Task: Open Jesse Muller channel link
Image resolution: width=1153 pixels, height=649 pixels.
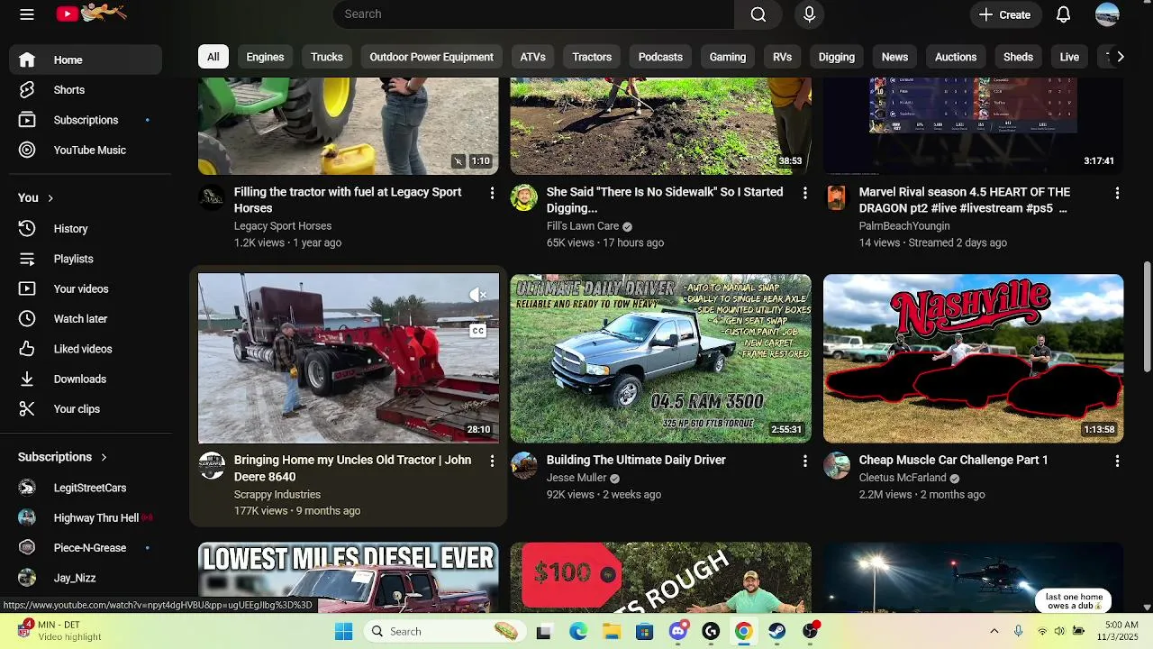Action: 576,478
